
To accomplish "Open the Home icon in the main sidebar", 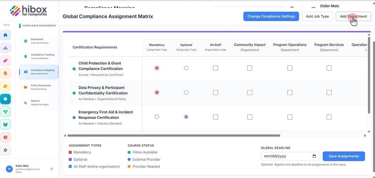I will (5, 35).
